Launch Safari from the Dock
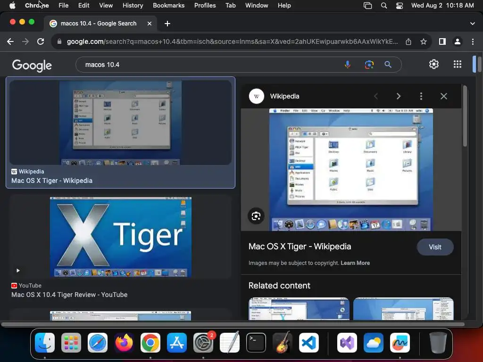 point(98,343)
